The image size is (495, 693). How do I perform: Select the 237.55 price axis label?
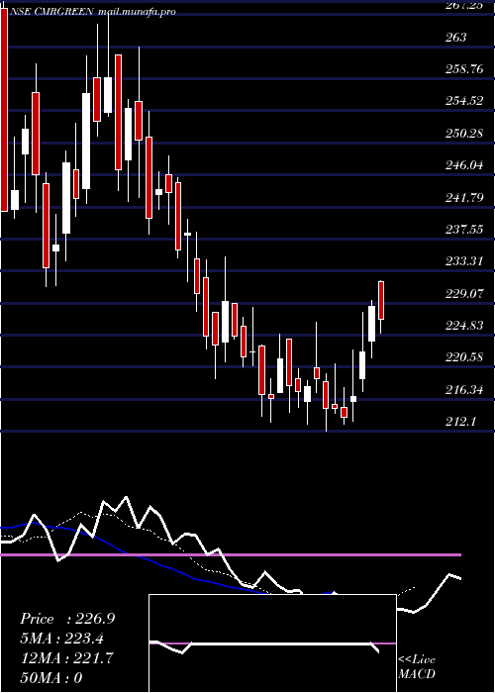[x=464, y=230]
